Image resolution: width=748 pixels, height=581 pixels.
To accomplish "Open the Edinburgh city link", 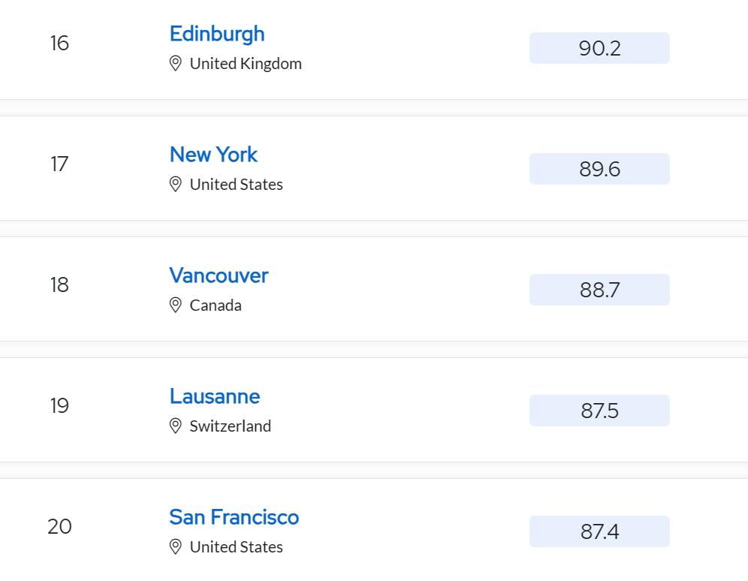I will pyautogui.click(x=217, y=34).
